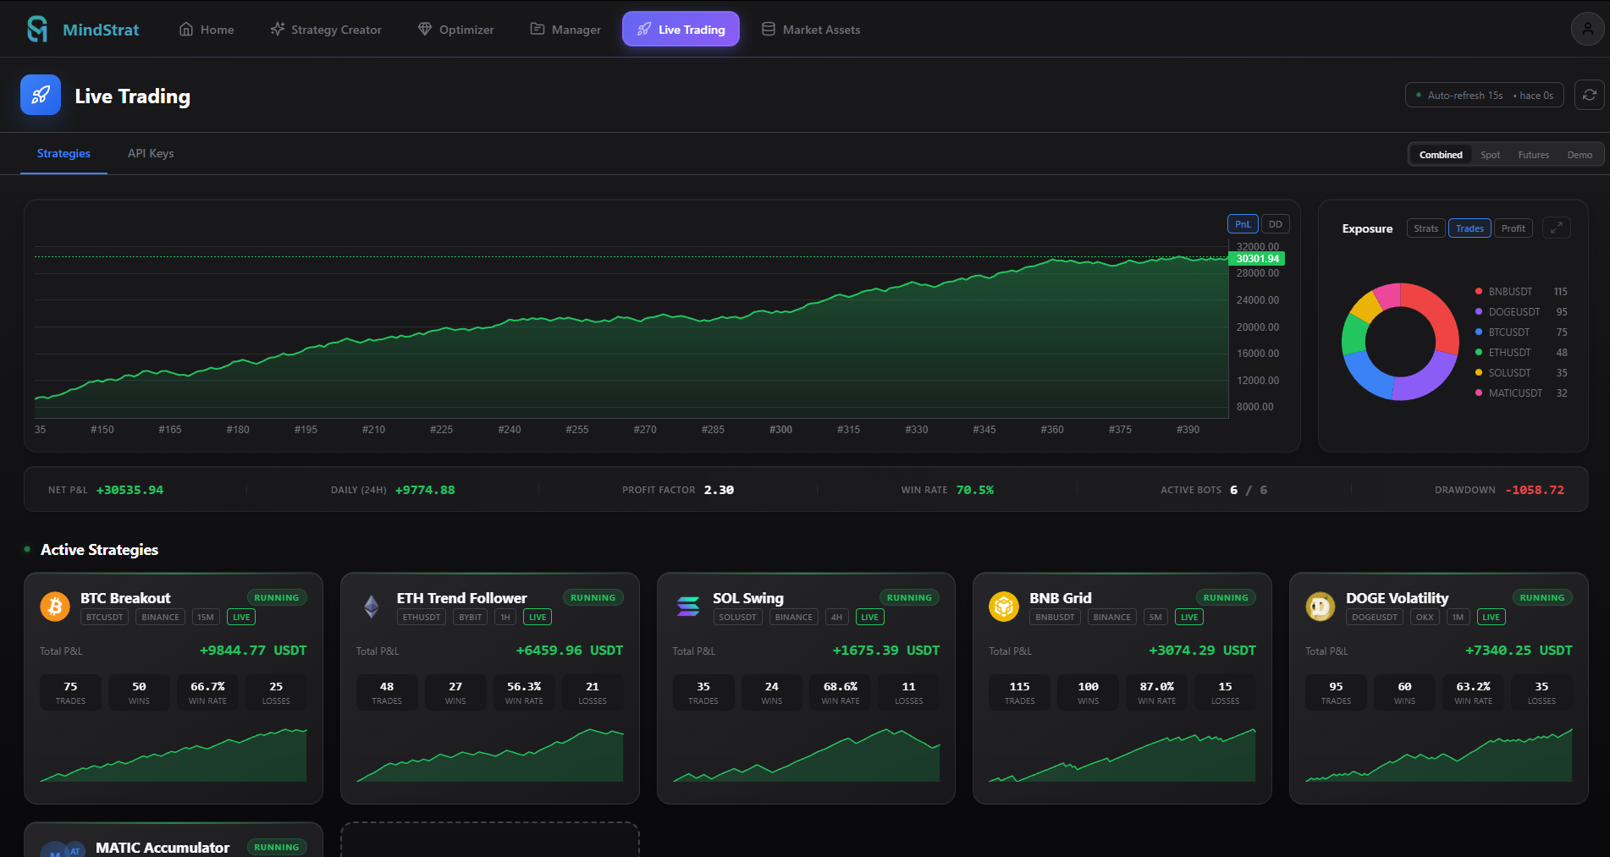The width and height of the screenshot is (1610, 857).
Task: Click the Bitcoin icon on BTC Breakout card
Action: (55, 607)
